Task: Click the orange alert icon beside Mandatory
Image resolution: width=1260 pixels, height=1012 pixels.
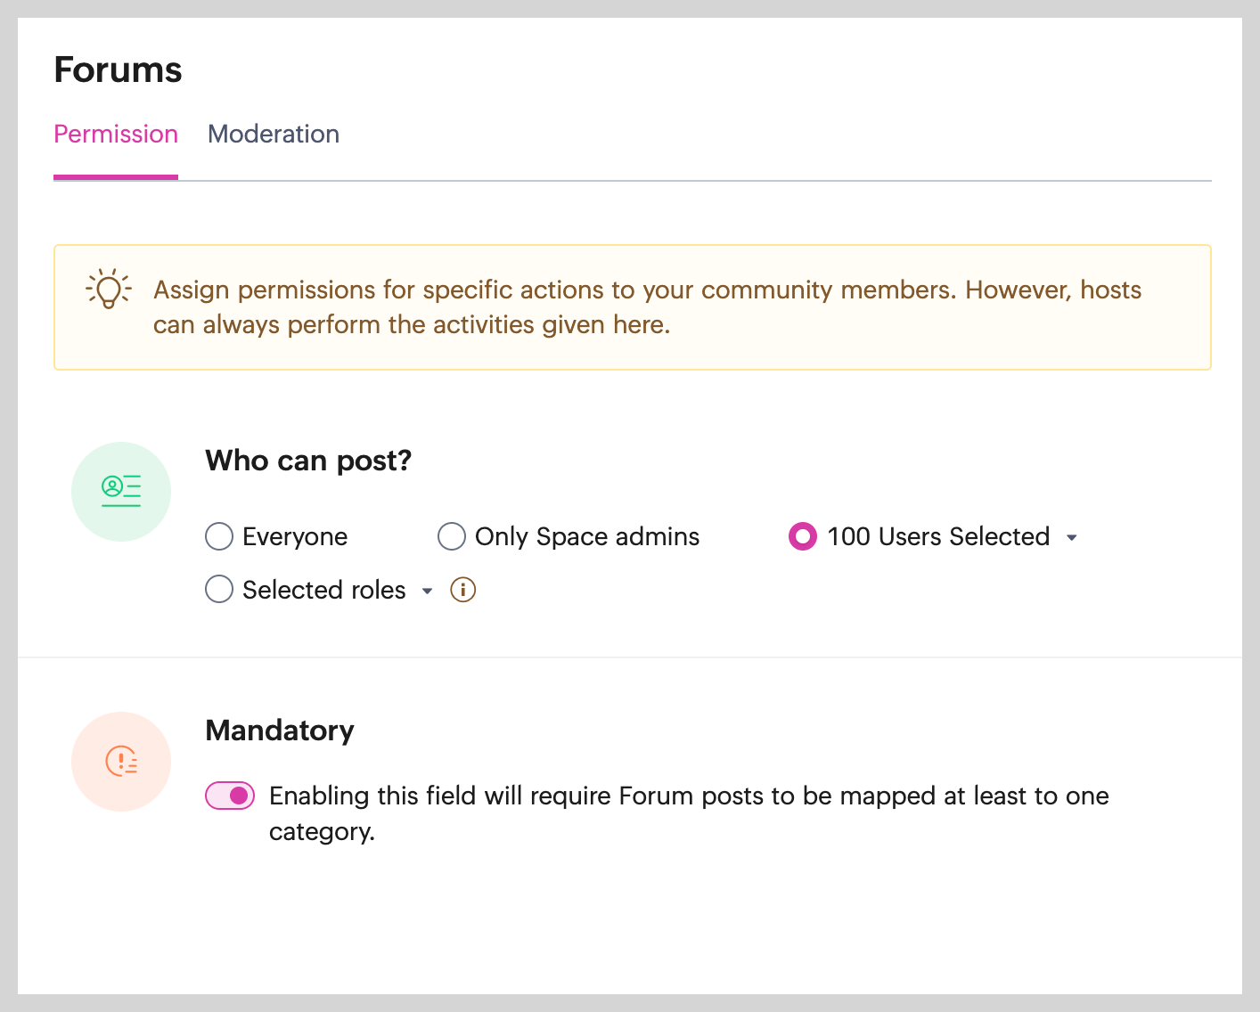Action: coord(121,761)
